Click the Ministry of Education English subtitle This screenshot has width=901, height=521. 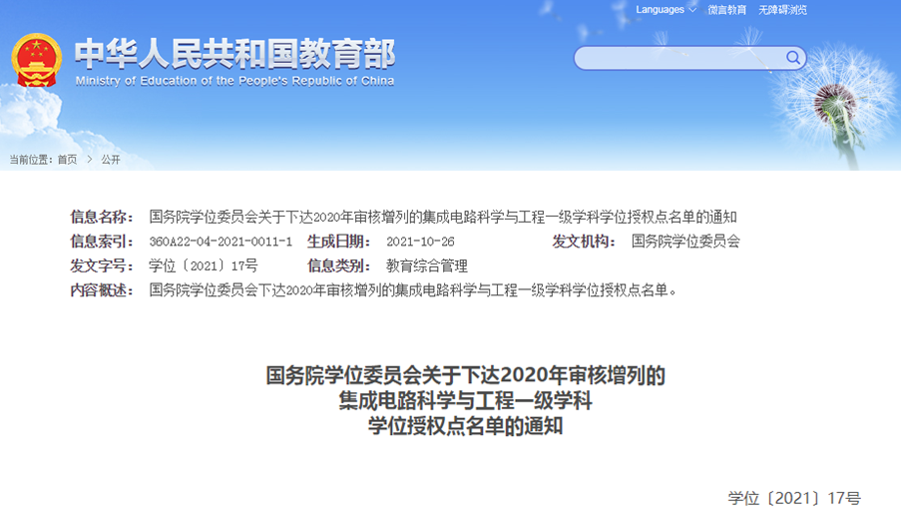[x=235, y=81]
